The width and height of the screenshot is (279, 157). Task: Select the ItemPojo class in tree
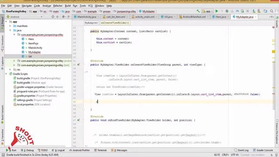click(x=33, y=43)
